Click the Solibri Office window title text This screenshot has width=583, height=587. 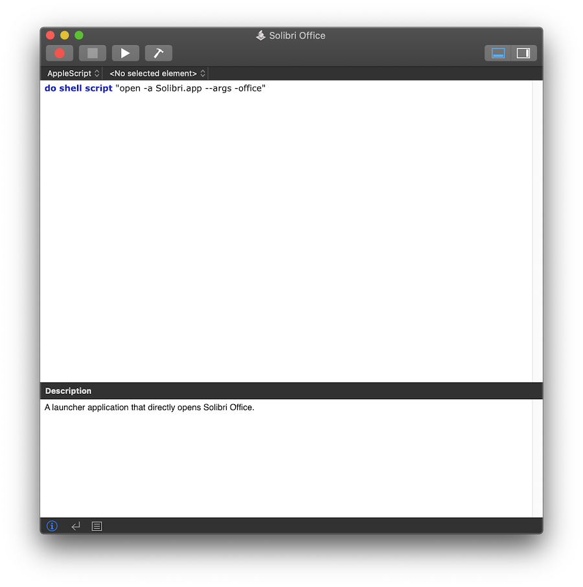click(297, 36)
